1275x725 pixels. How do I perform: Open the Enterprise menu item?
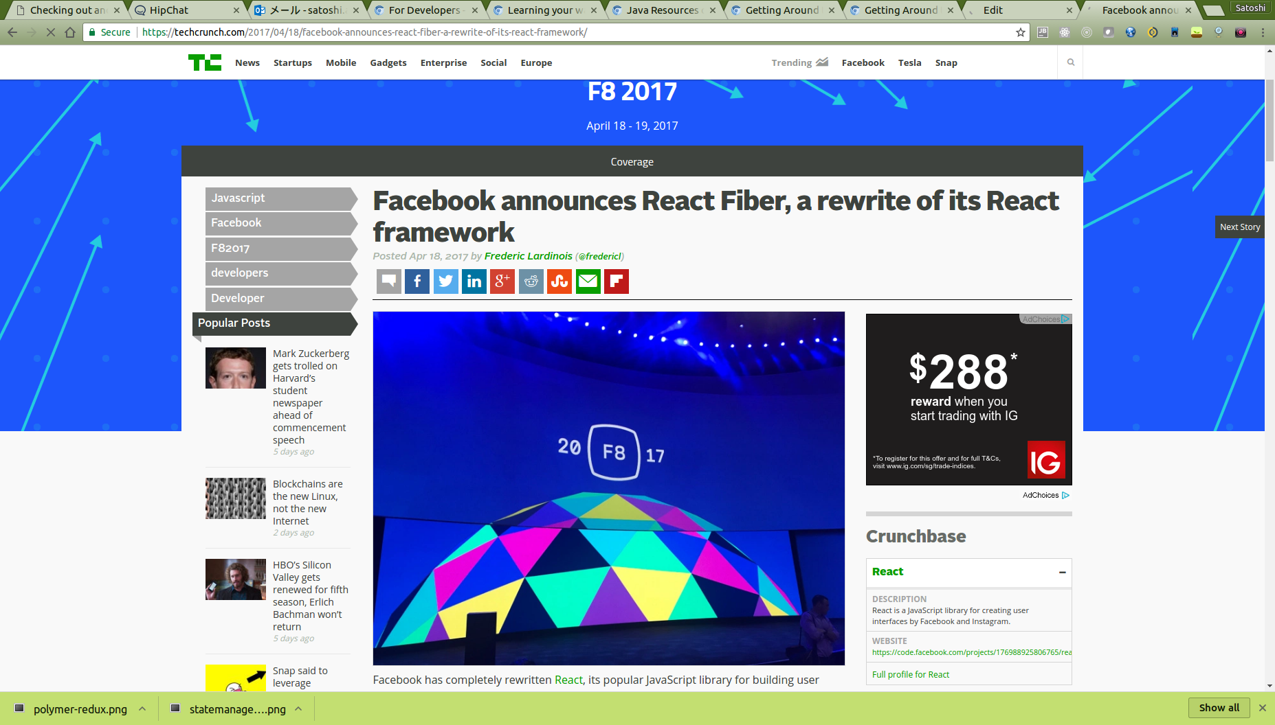tap(443, 62)
